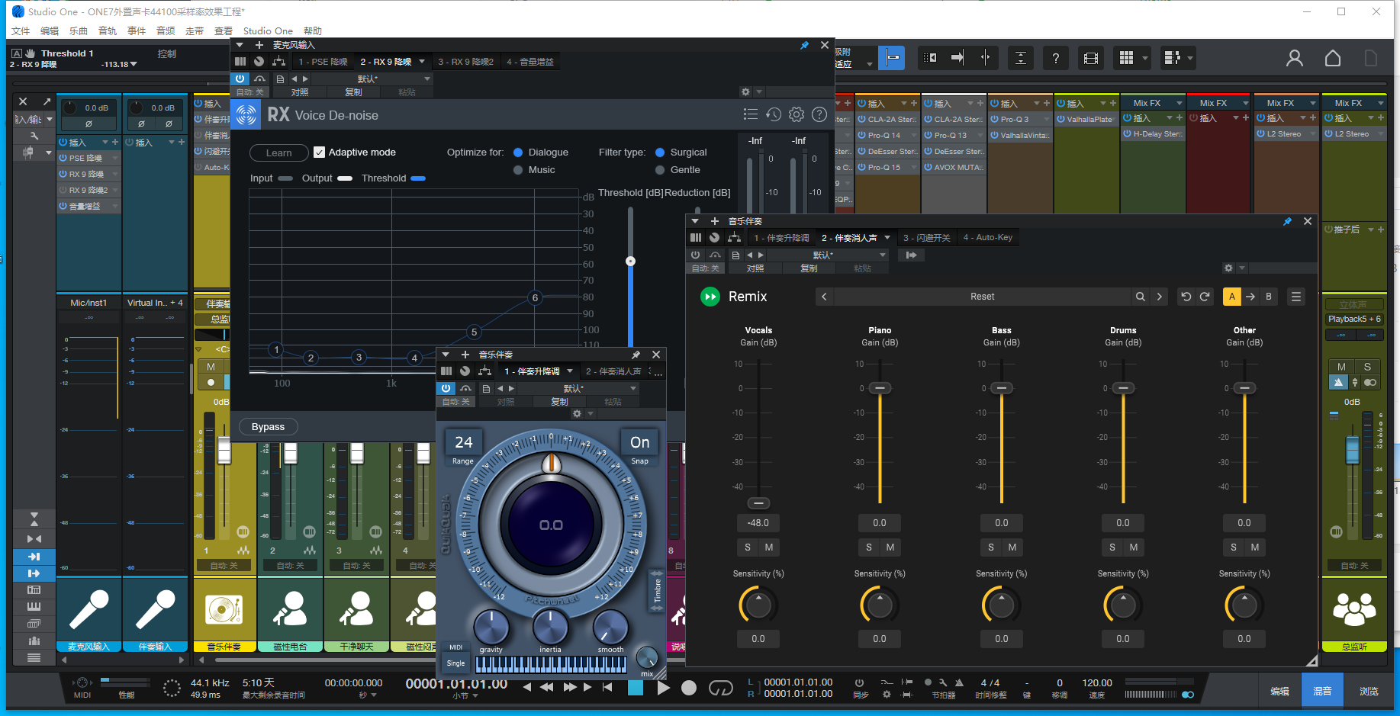Open the 音轨 menu

point(108,31)
